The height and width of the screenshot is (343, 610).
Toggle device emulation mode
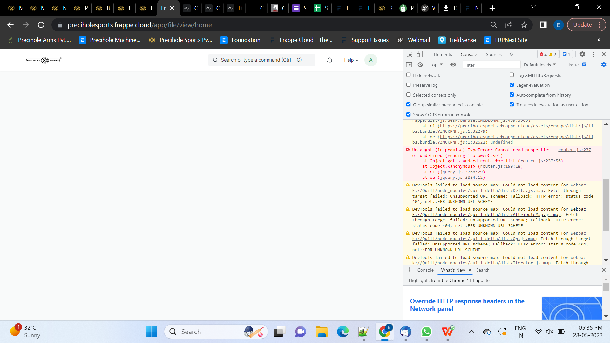(x=420, y=54)
